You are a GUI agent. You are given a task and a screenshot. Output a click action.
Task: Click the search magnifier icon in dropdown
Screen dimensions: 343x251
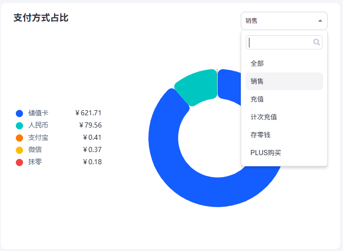point(316,42)
